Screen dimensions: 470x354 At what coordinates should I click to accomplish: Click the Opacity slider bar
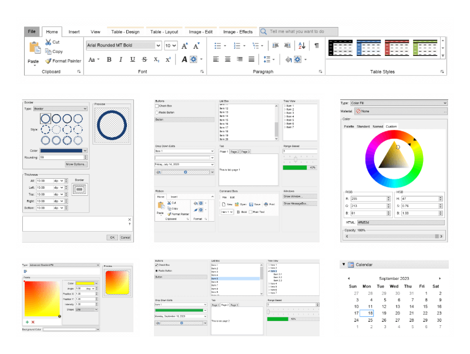394,236
